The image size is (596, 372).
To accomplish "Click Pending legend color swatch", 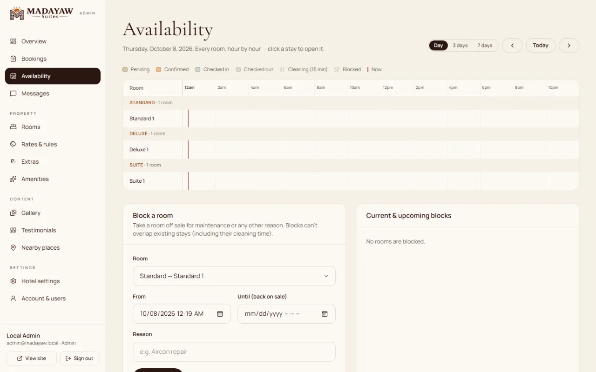I will coord(125,69).
